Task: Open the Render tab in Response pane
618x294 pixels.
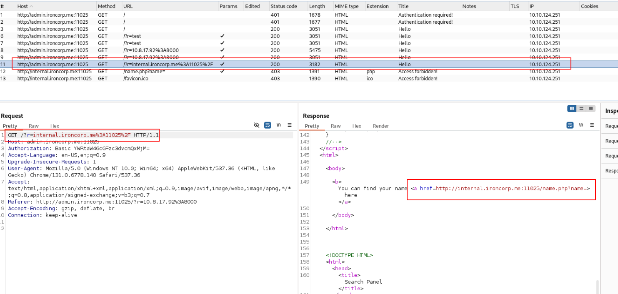Action: tap(381, 126)
